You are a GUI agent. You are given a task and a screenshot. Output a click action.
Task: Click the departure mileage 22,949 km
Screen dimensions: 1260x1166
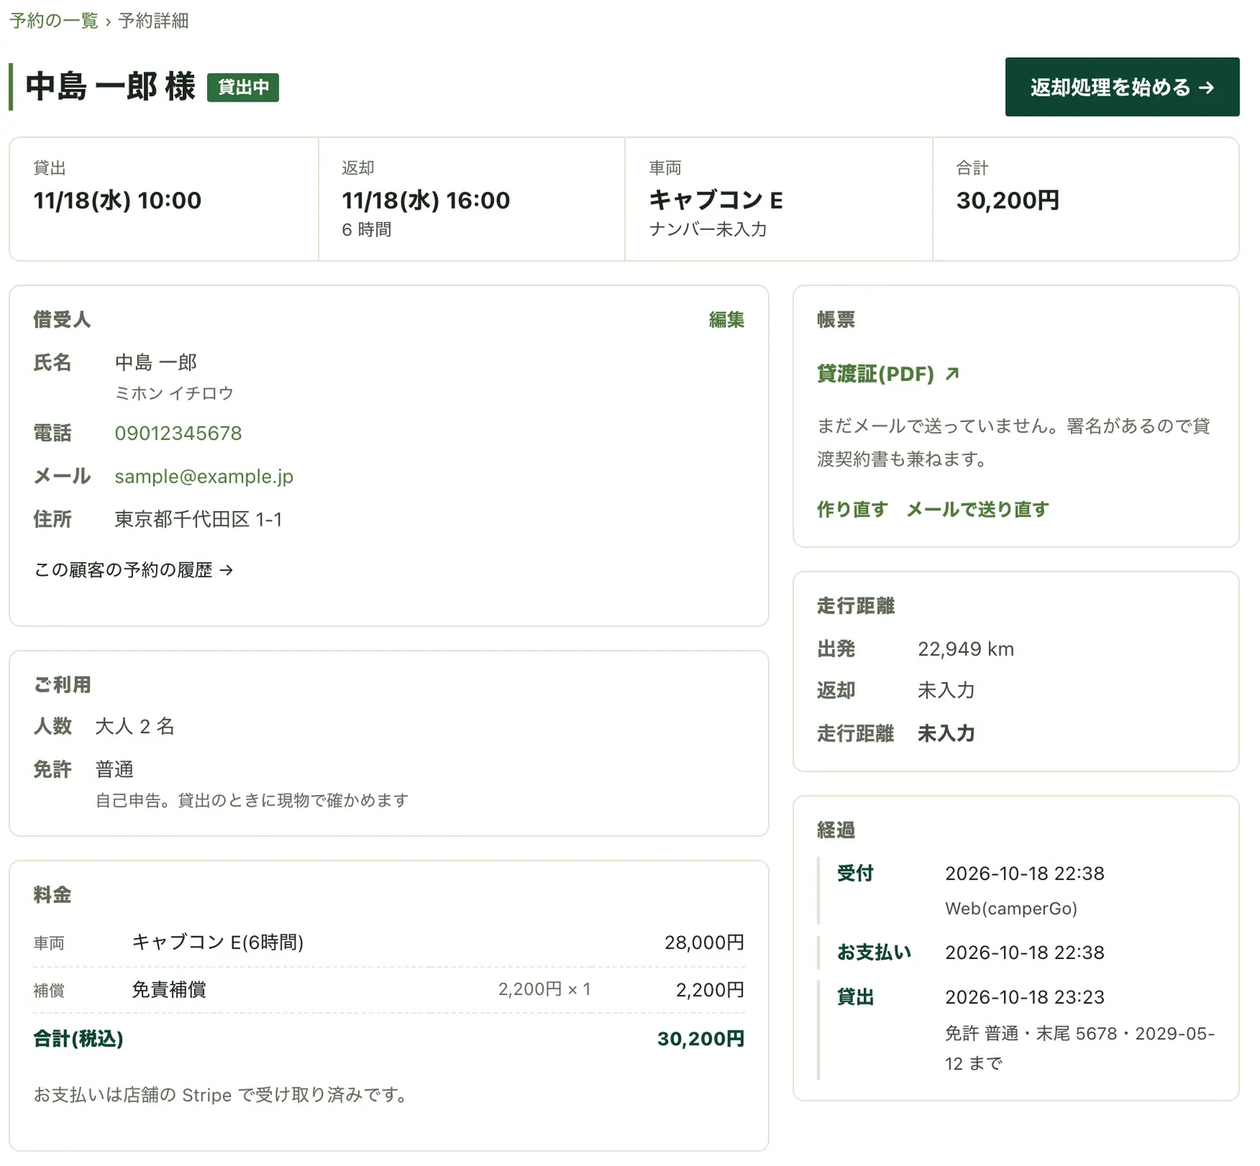(x=965, y=649)
